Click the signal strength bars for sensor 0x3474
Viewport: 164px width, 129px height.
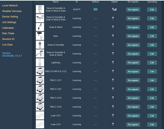pos(114,10)
